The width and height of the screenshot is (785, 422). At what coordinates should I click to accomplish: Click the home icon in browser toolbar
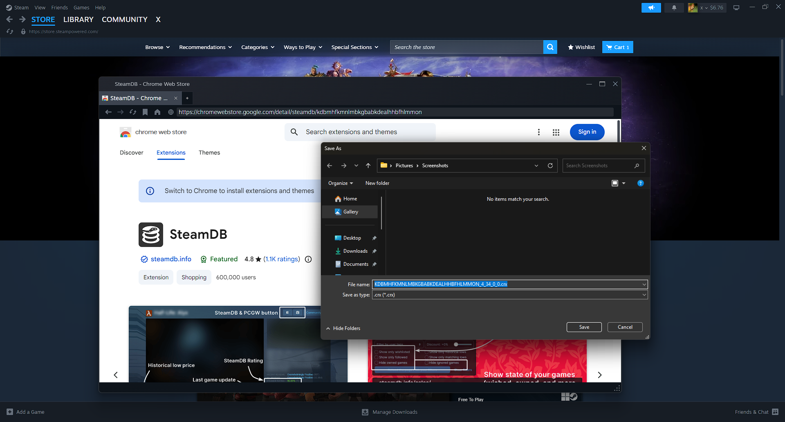click(157, 112)
